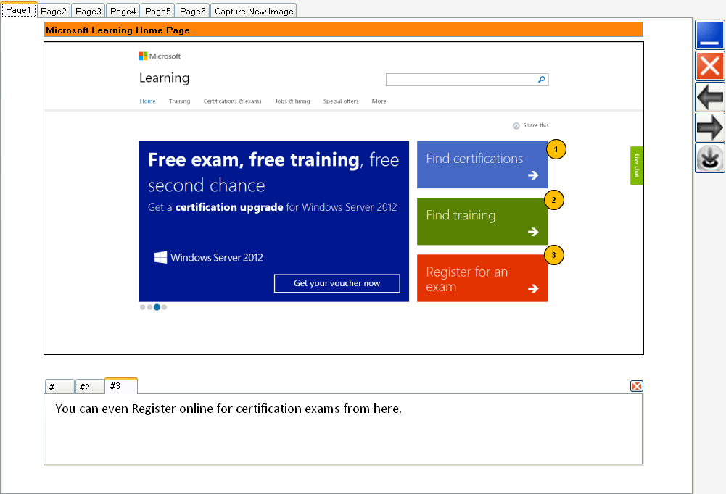Click the arrow on the Find training tile

[533, 231]
